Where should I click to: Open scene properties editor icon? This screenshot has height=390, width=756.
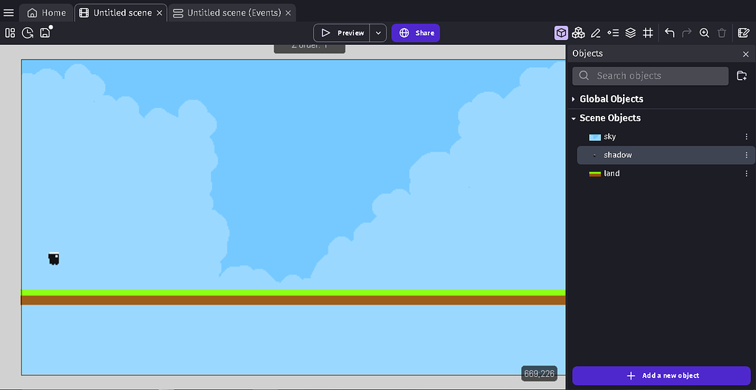[743, 32]
